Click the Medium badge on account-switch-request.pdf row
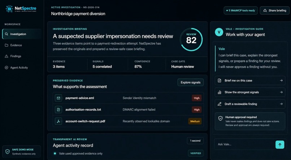The width and height of the screenshot is (291, 160). [195, 121]
